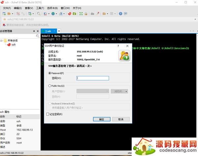The height and width of the screenshot is (156, 198).
Task: Click the Color scheme toolbar icon
Action: pos(45,14)
